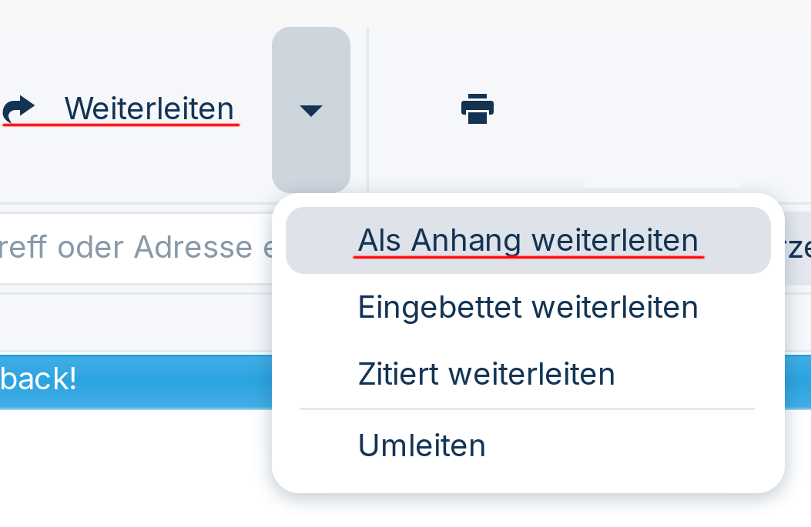Forward the email as an attachment

(528, 240)
